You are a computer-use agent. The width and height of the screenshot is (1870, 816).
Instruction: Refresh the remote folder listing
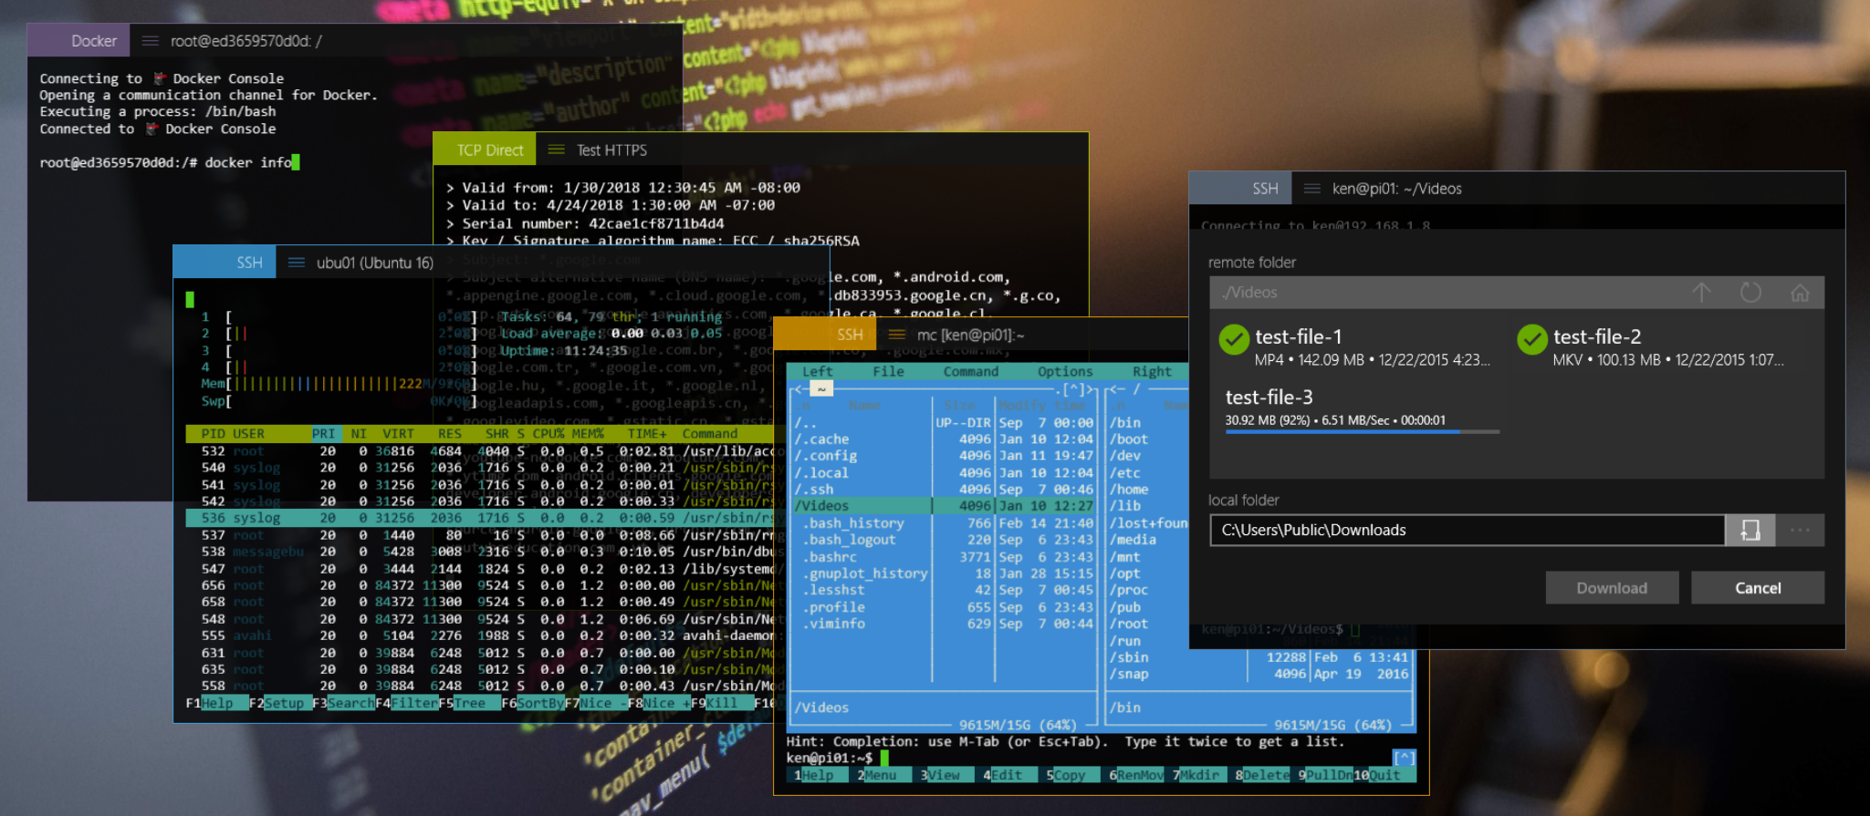[x=1750, y=293]
